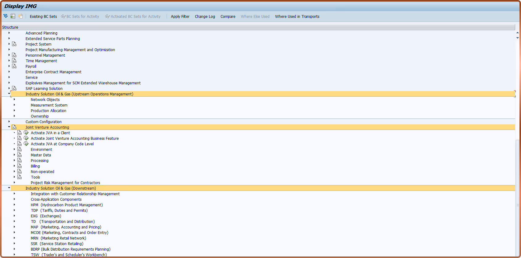
Task: Open documentation icon for Time Management
Action: tap(14, 61)
